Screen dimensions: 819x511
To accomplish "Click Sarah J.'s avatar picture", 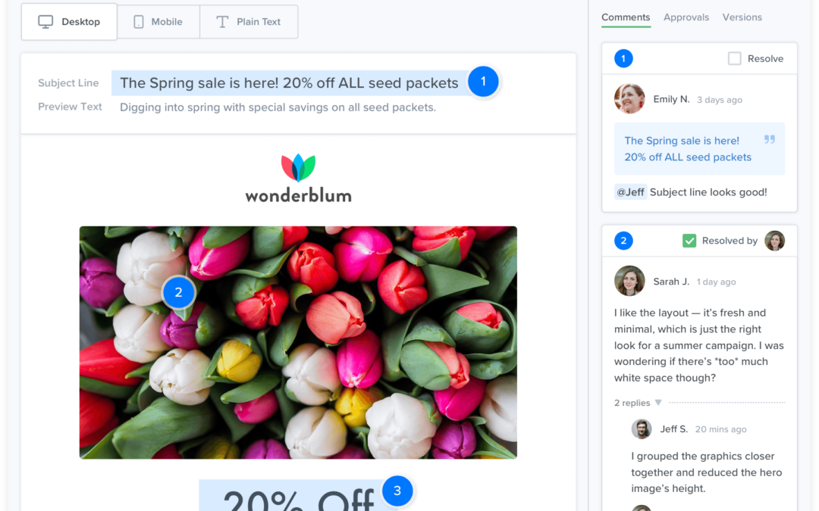I will tap(629, 281).
